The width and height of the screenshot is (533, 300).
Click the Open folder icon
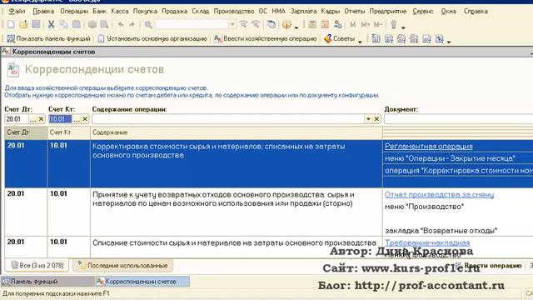23,24
